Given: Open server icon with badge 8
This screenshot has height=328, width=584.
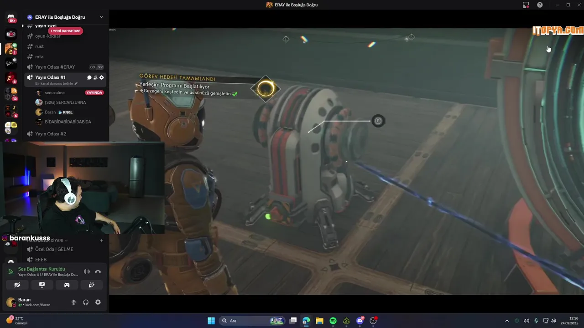Looking at the screenshot, I should pyautogui.click(x=11, y=78).
